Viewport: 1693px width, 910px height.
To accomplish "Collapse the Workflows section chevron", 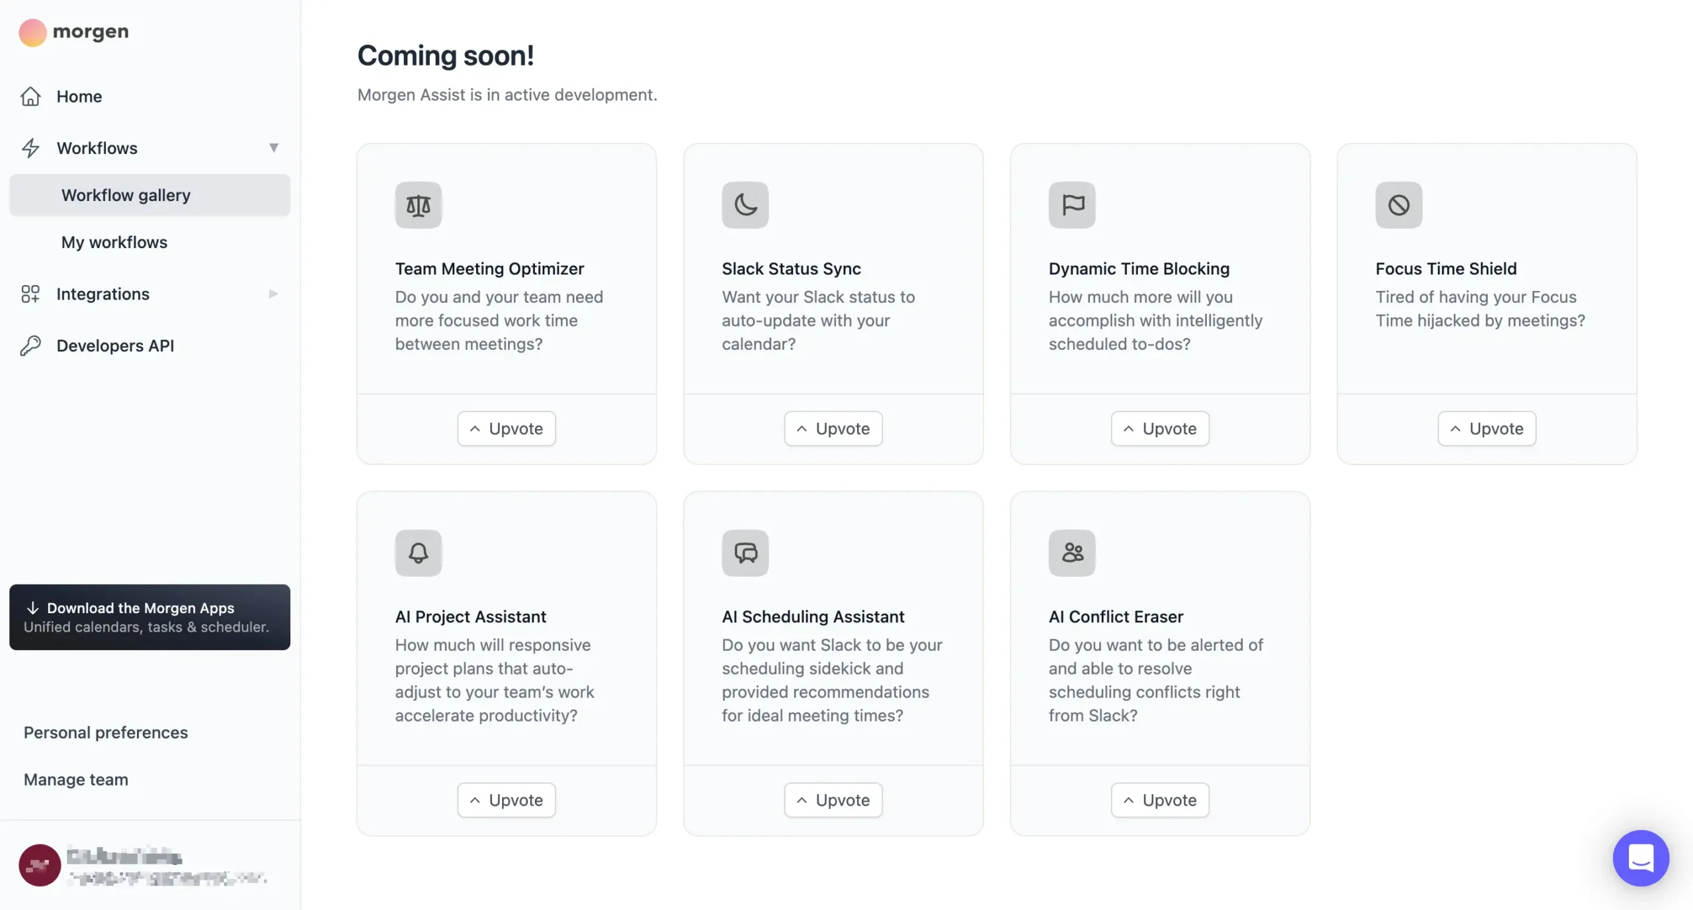I will pyautogui.click(x=274, y=147).
